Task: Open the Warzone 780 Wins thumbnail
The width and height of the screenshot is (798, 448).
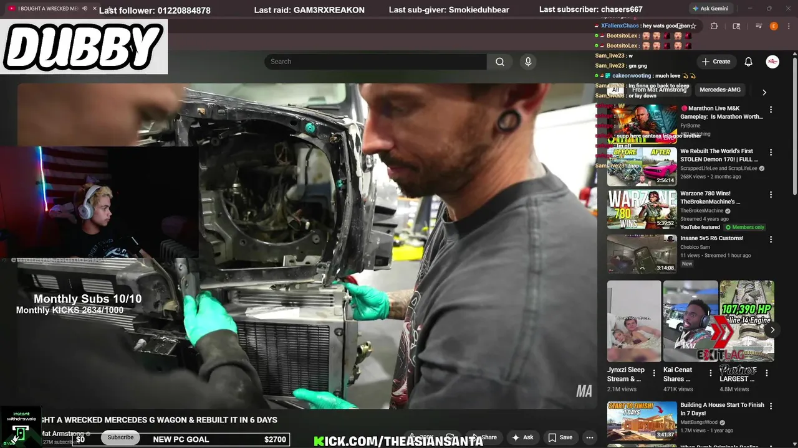Action: click(x=642, y=209)
